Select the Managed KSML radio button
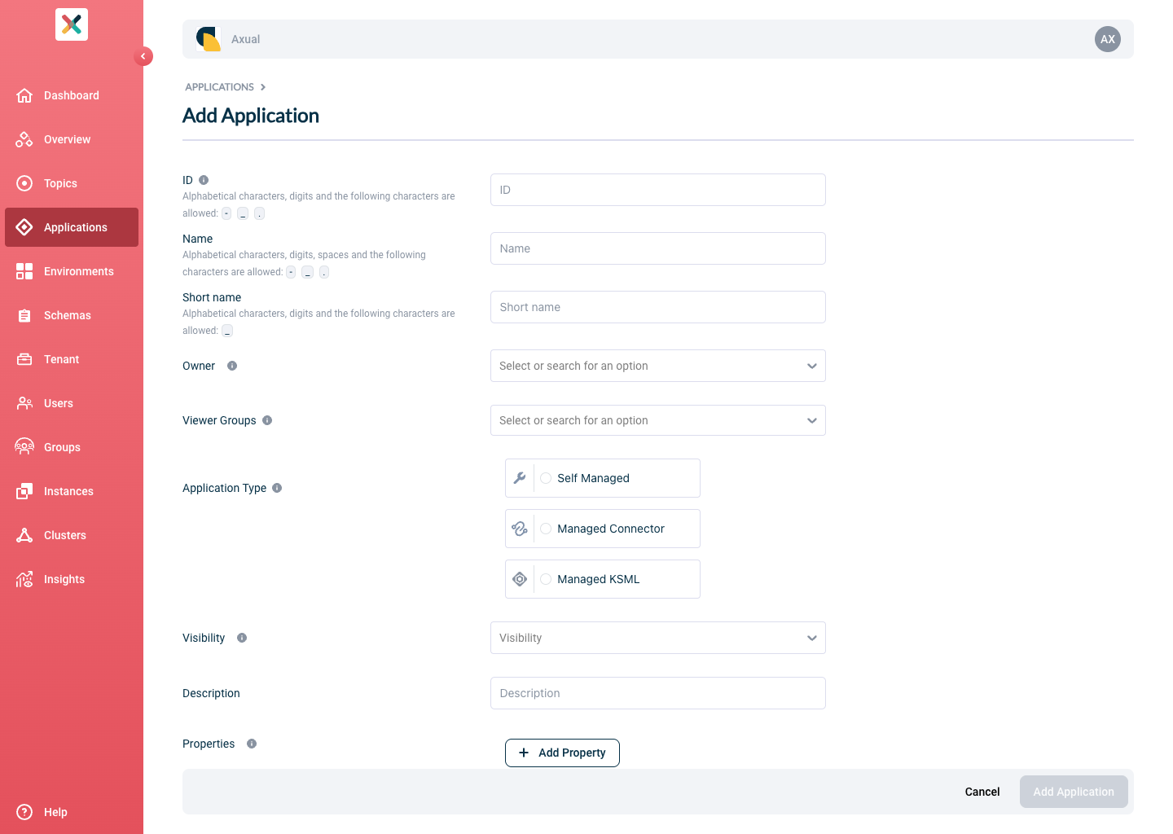Screen dimensions: 1173x834 tap(546, 579)
